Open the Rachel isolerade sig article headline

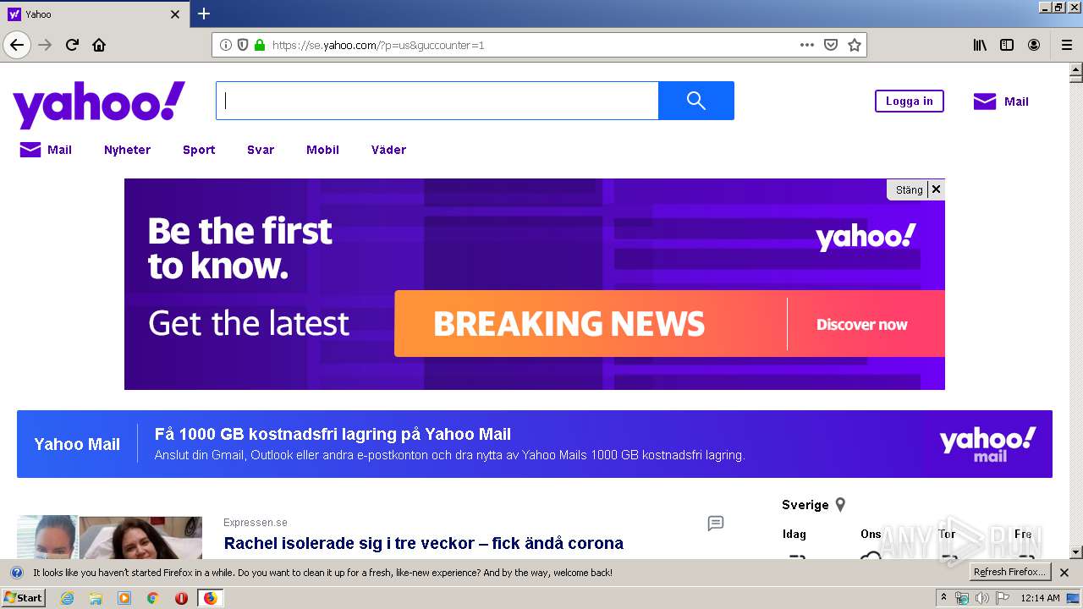423,543
